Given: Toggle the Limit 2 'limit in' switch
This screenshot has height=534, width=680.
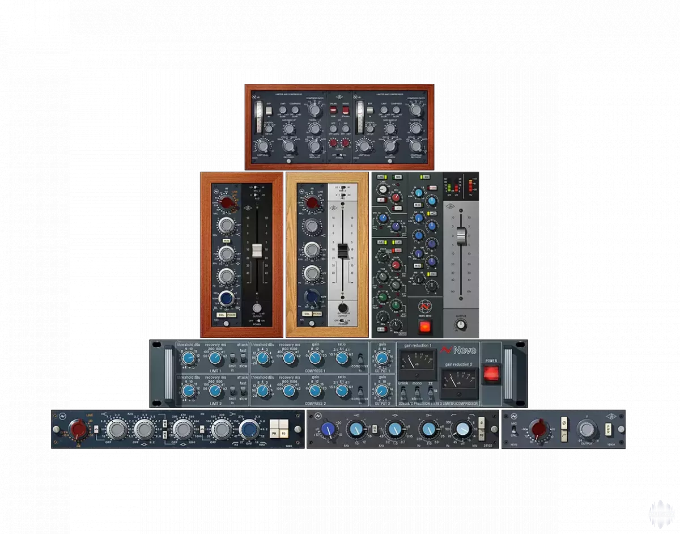Looking at the screenshot, I should coord(232,391).
